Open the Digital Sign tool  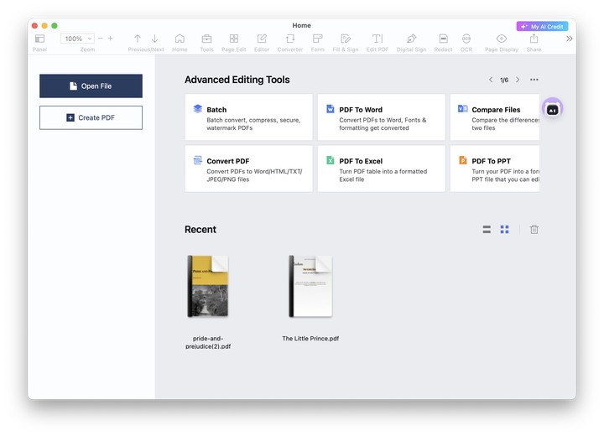[x=411, y=39]
